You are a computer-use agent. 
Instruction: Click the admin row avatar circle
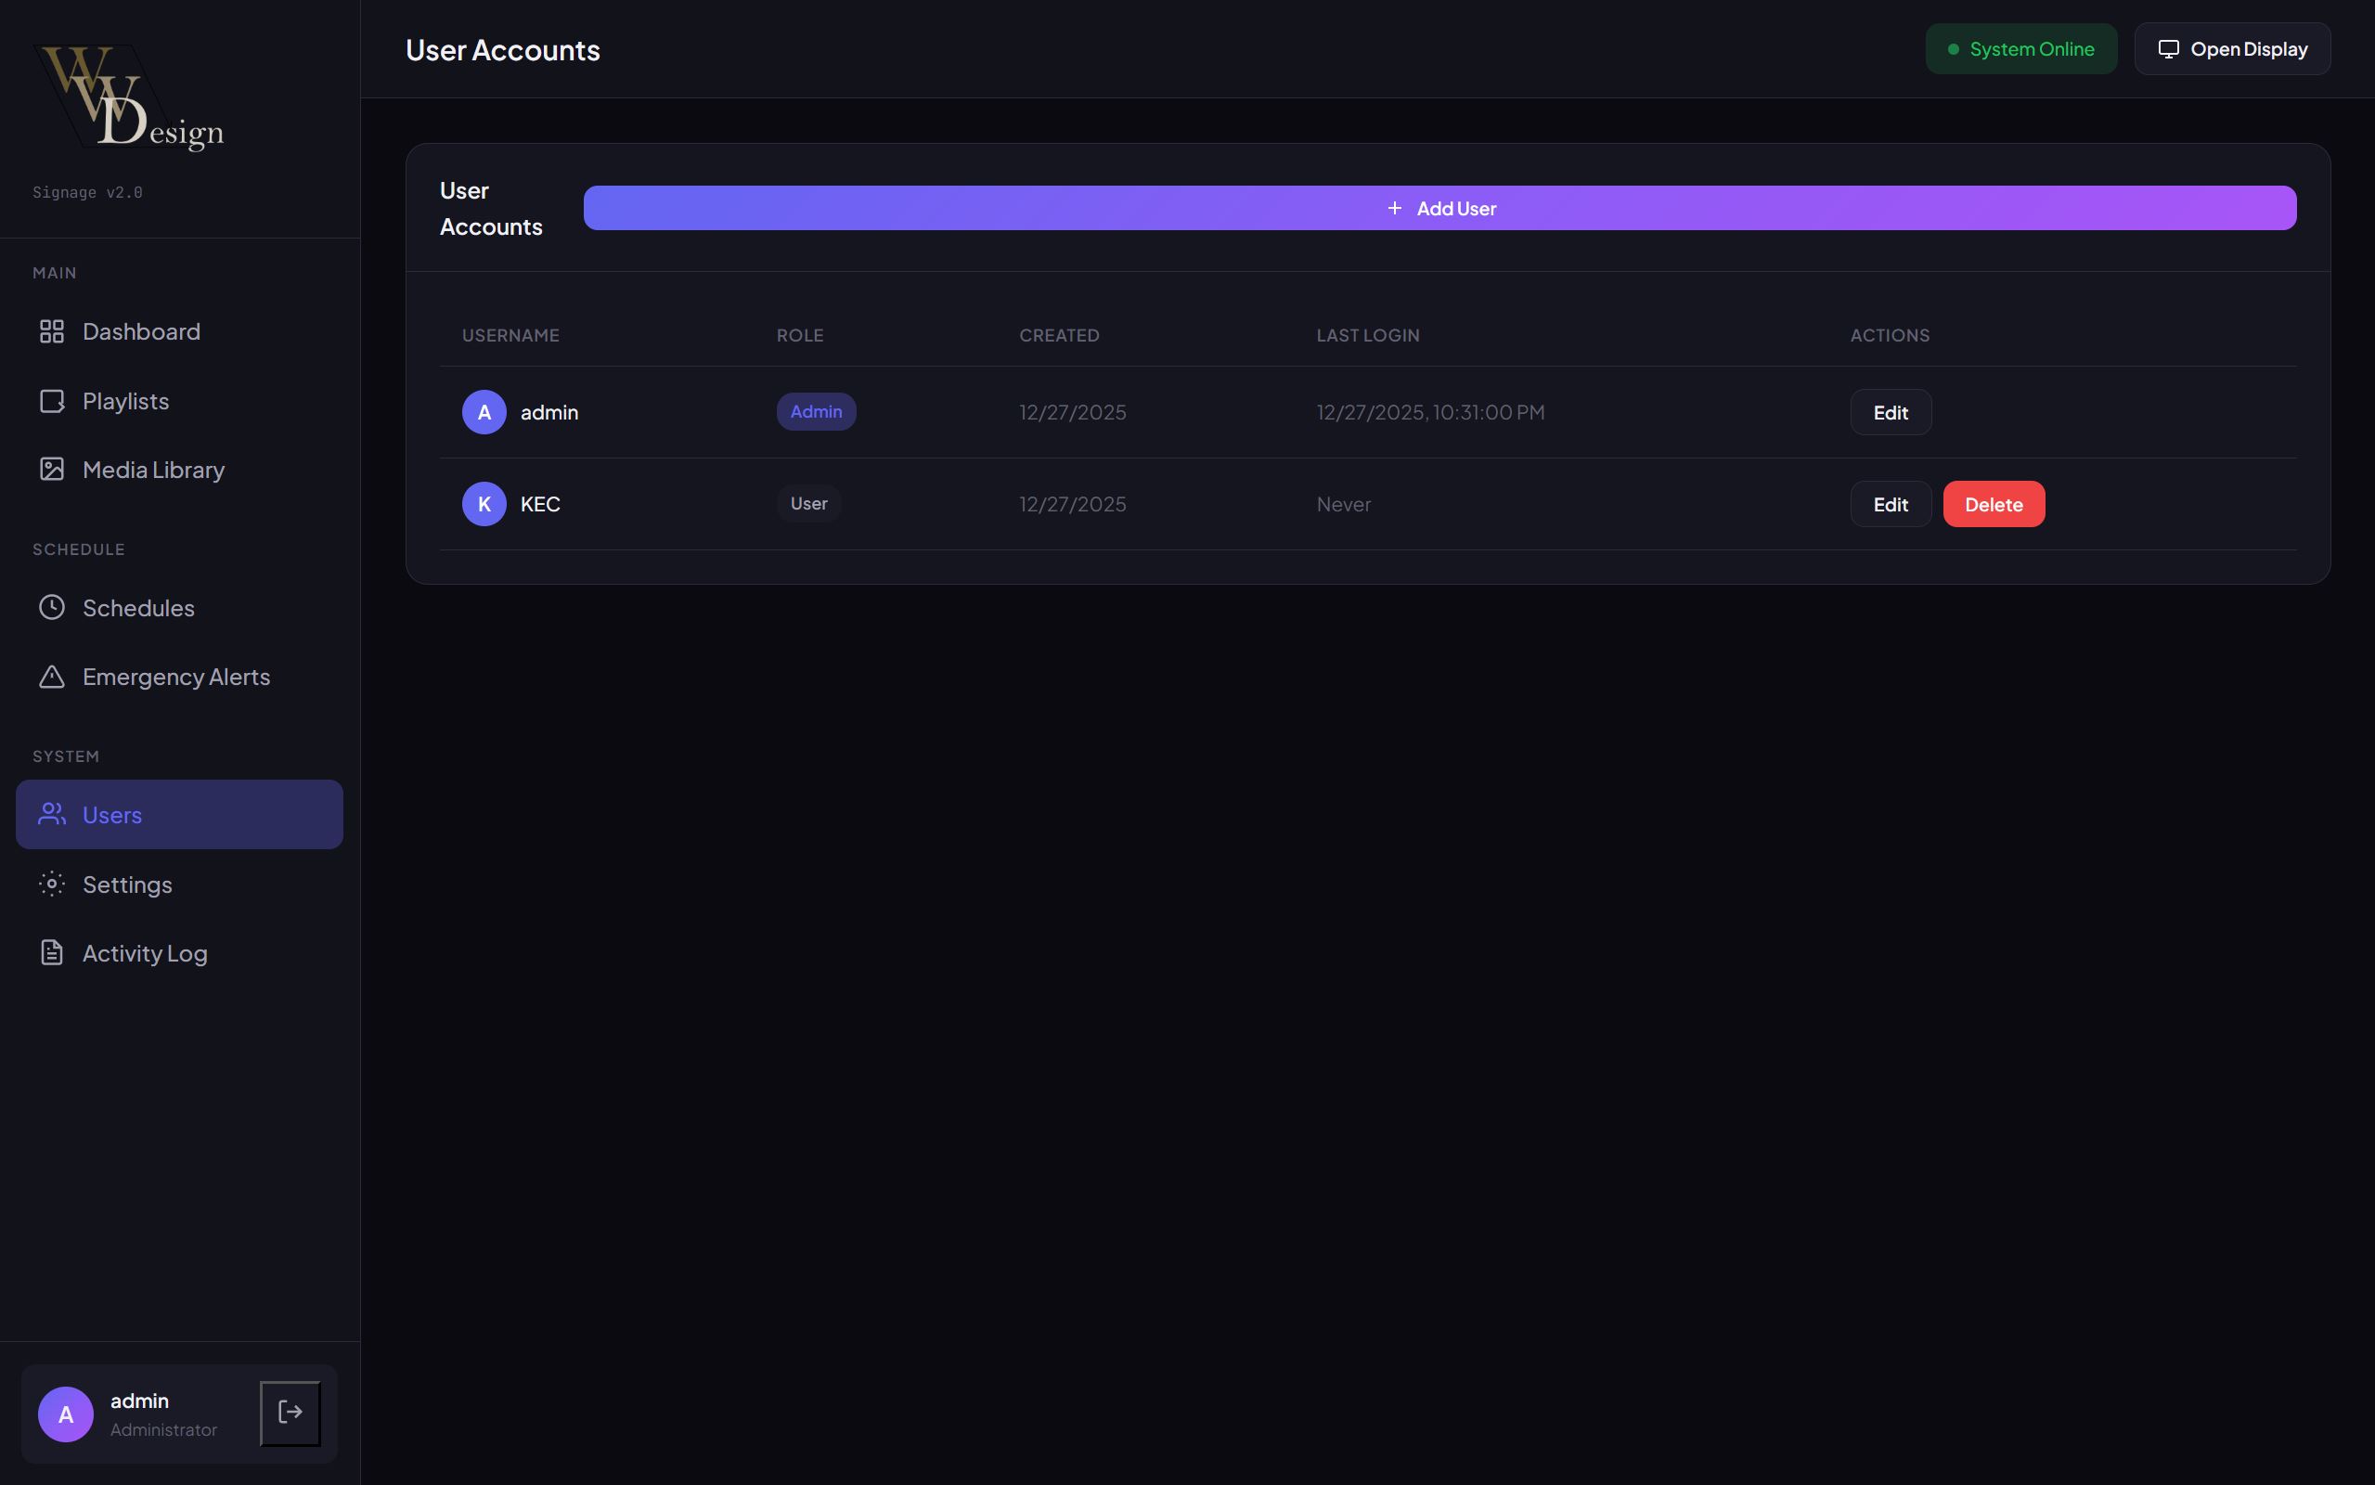click(x=484, y=412)
